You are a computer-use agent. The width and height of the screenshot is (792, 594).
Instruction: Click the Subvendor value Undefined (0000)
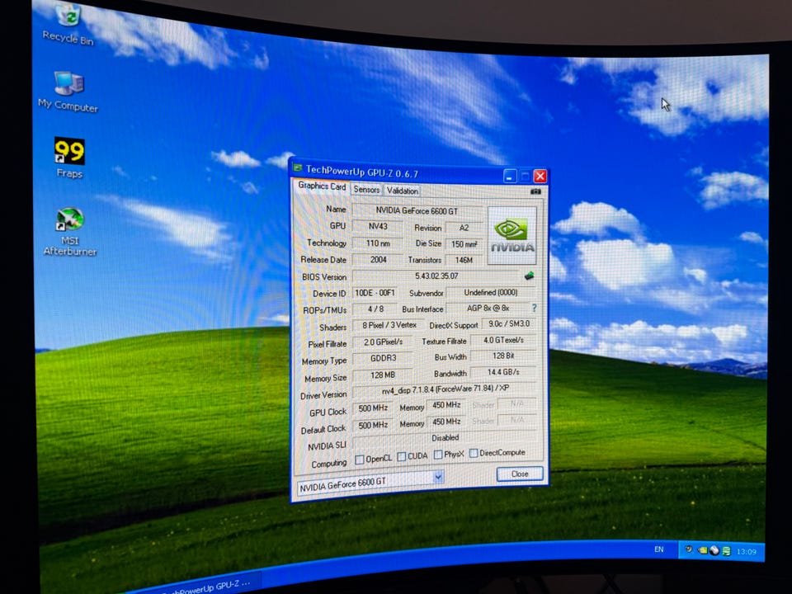[x=490, y=292]
